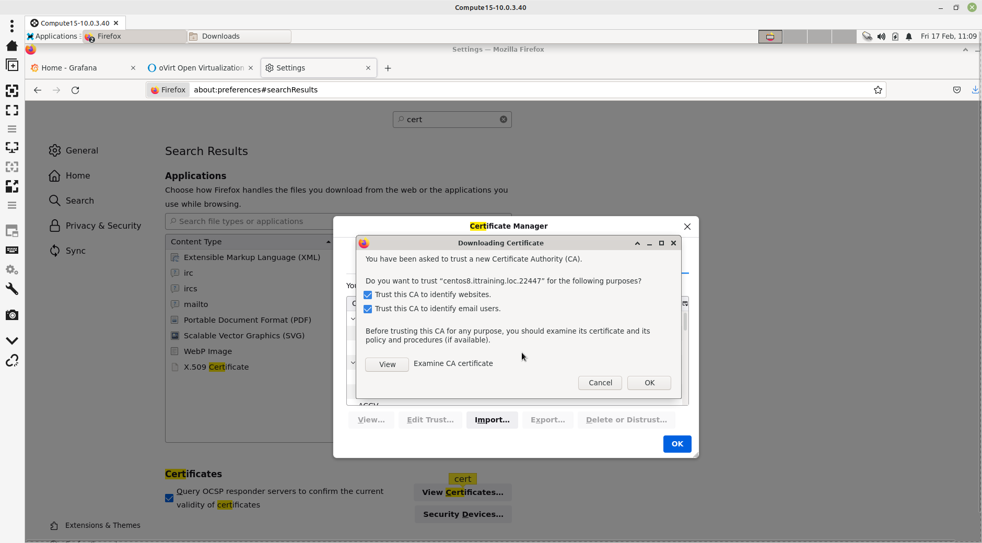Switch to the Home - Grafana tab

pos(69,68)
